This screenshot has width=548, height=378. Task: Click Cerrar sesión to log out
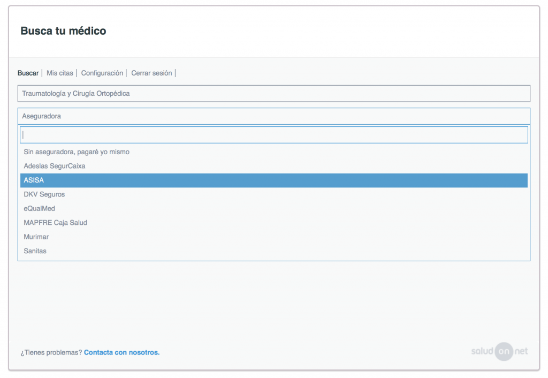151,73
